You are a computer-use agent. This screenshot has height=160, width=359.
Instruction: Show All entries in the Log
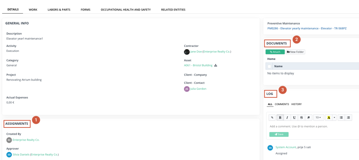[270, 104]
